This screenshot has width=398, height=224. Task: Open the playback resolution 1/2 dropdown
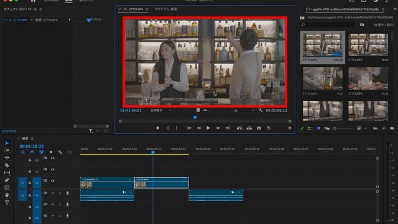tap(243, 111)
